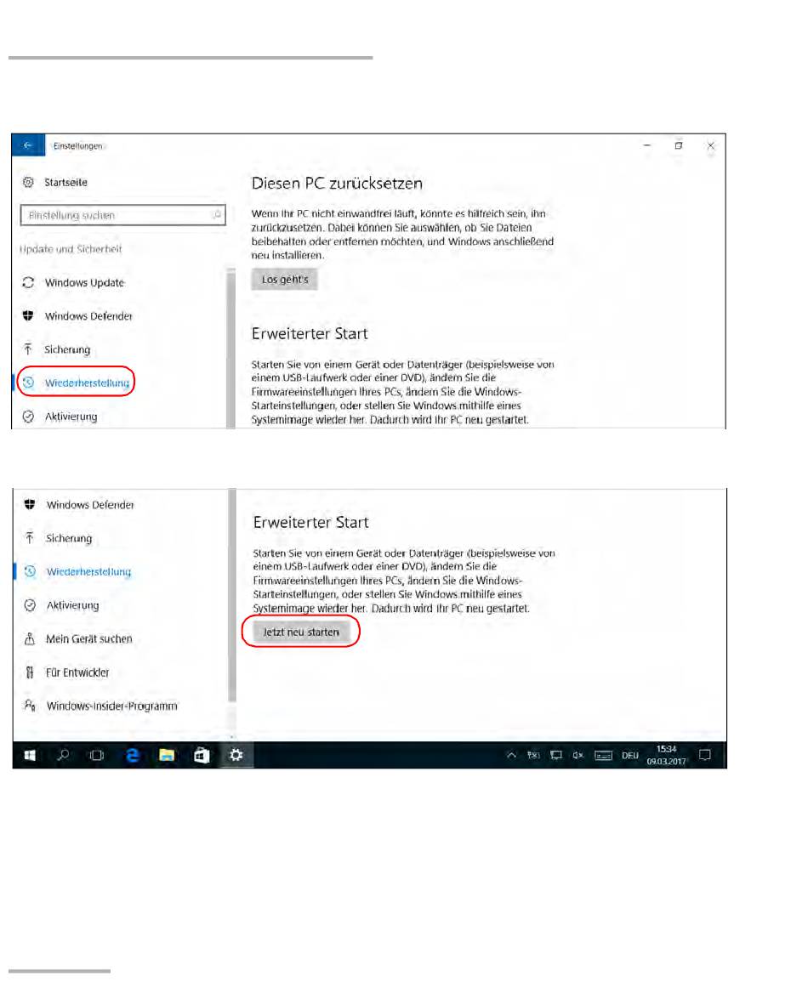Click the 'Jetzt neu starten' button
The image size is (808, 1004).
[301, 632]
